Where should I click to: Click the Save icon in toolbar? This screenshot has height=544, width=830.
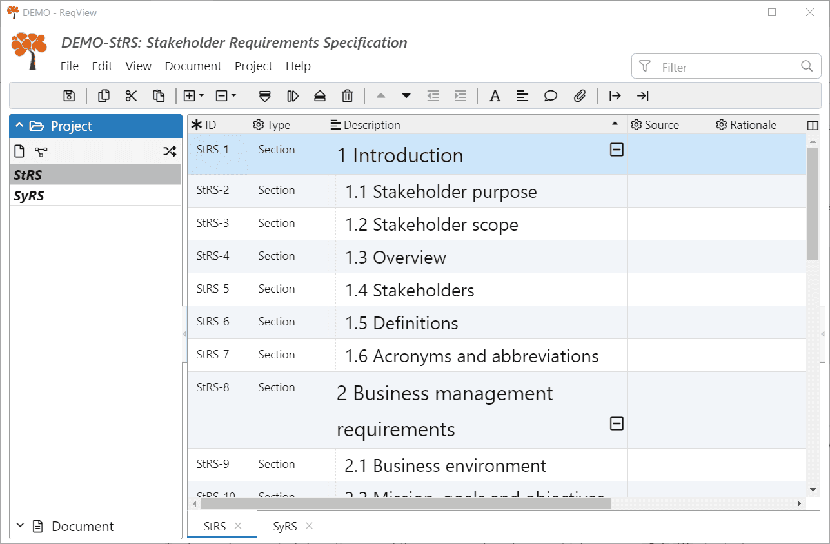pyautogui.click(x=69, y=96)
